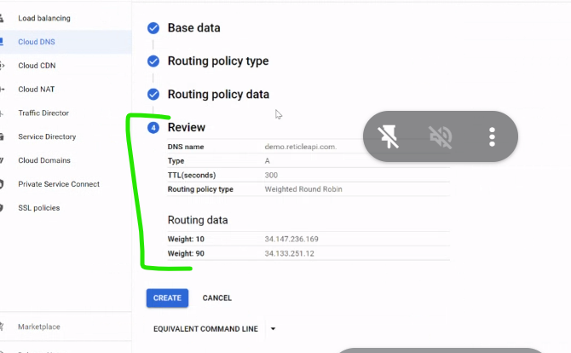Click the unpin icon in floating toolbar

click(388, 136)
